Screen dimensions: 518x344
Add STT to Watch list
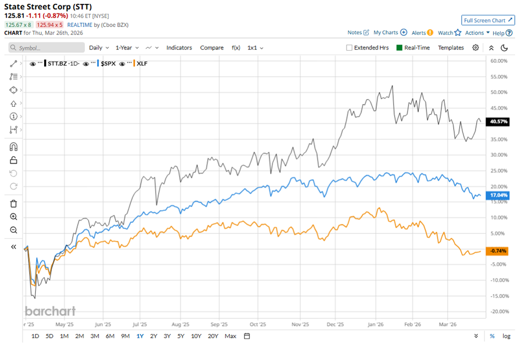(x=449, y=32)
